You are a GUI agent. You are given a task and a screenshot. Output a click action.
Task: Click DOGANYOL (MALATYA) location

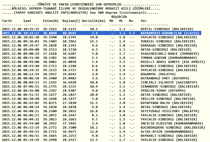pyautogui.click(x=158, y=74)
